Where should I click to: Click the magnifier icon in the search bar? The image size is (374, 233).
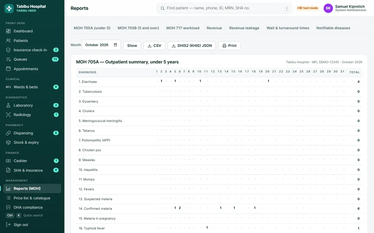(162, 8)
